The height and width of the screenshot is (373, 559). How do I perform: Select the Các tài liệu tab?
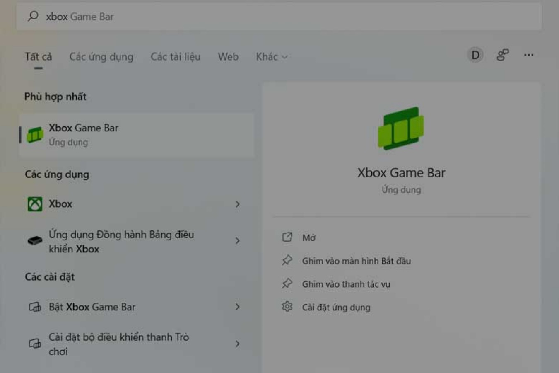tap(175, 57)
